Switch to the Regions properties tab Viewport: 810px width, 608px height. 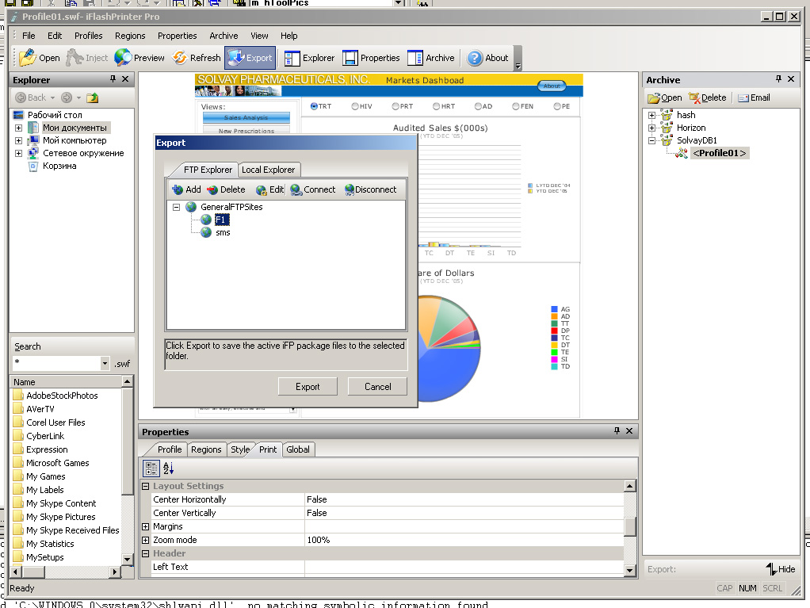tap(206, 449)
